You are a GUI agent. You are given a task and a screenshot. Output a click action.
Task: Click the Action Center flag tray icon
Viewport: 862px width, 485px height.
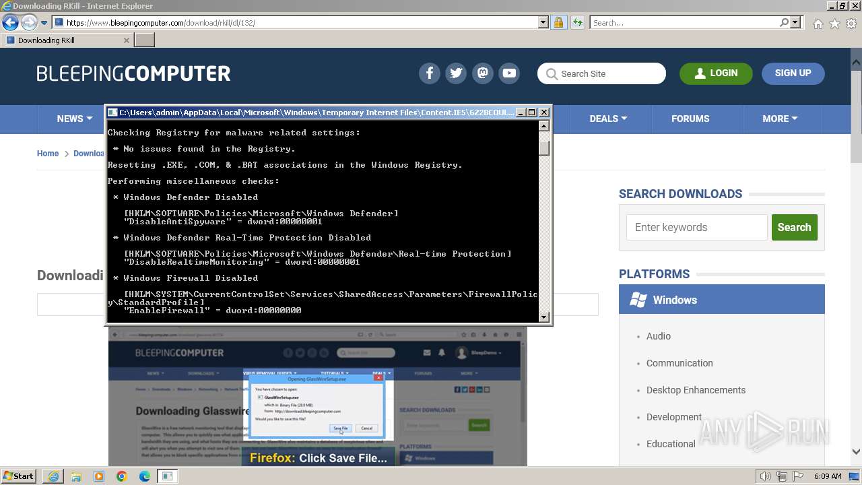[x=799, y=476]
